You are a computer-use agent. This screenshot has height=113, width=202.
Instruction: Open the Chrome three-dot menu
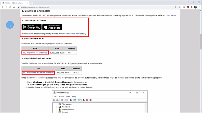(199, 7)
